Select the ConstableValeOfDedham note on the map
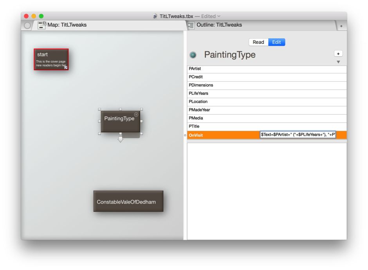Image resolution: width=368 pixels, height=270 pixels. (128, 202)
